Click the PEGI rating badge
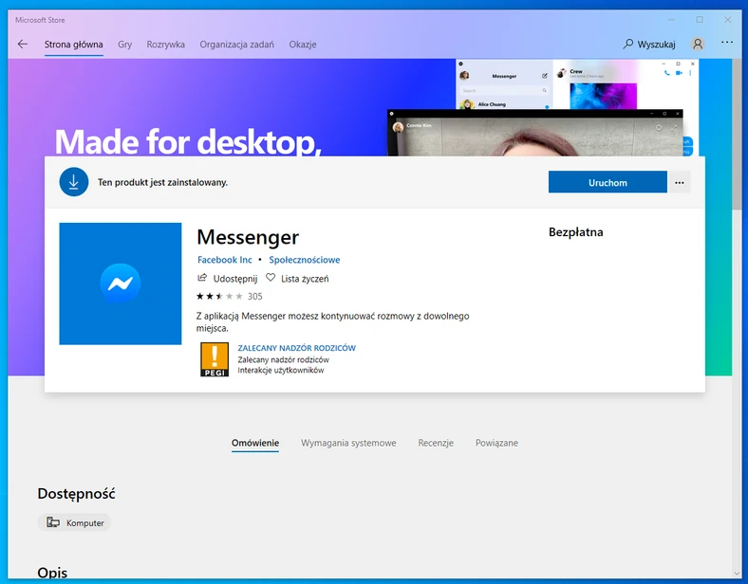This screenshot has height=584, width=748. coord(215,359)
